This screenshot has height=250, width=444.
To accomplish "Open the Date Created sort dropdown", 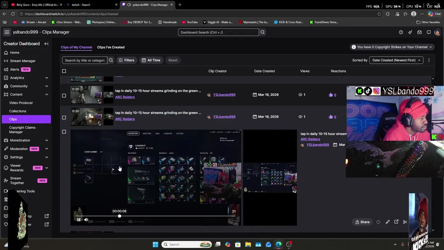I will pyautogui.click(x=396, y=60).
